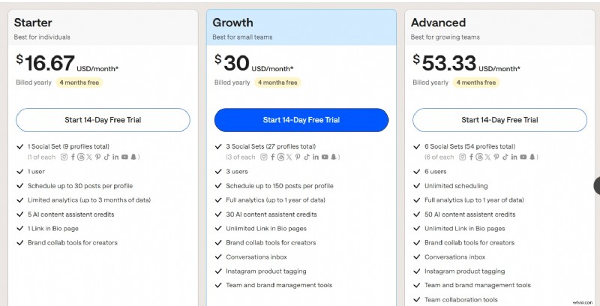Click Snapchat icon in Advanced plan
Image resolution: width=600 pixels, height=306 pixels.
(x=532, y=157)
